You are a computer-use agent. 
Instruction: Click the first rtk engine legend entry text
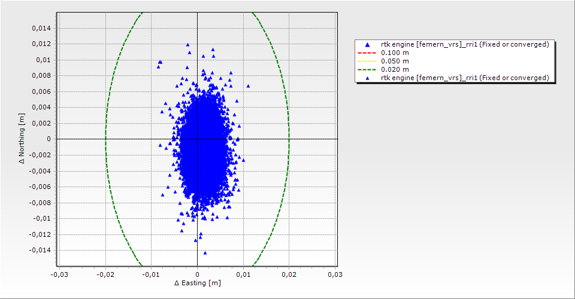tap(465, 44)
